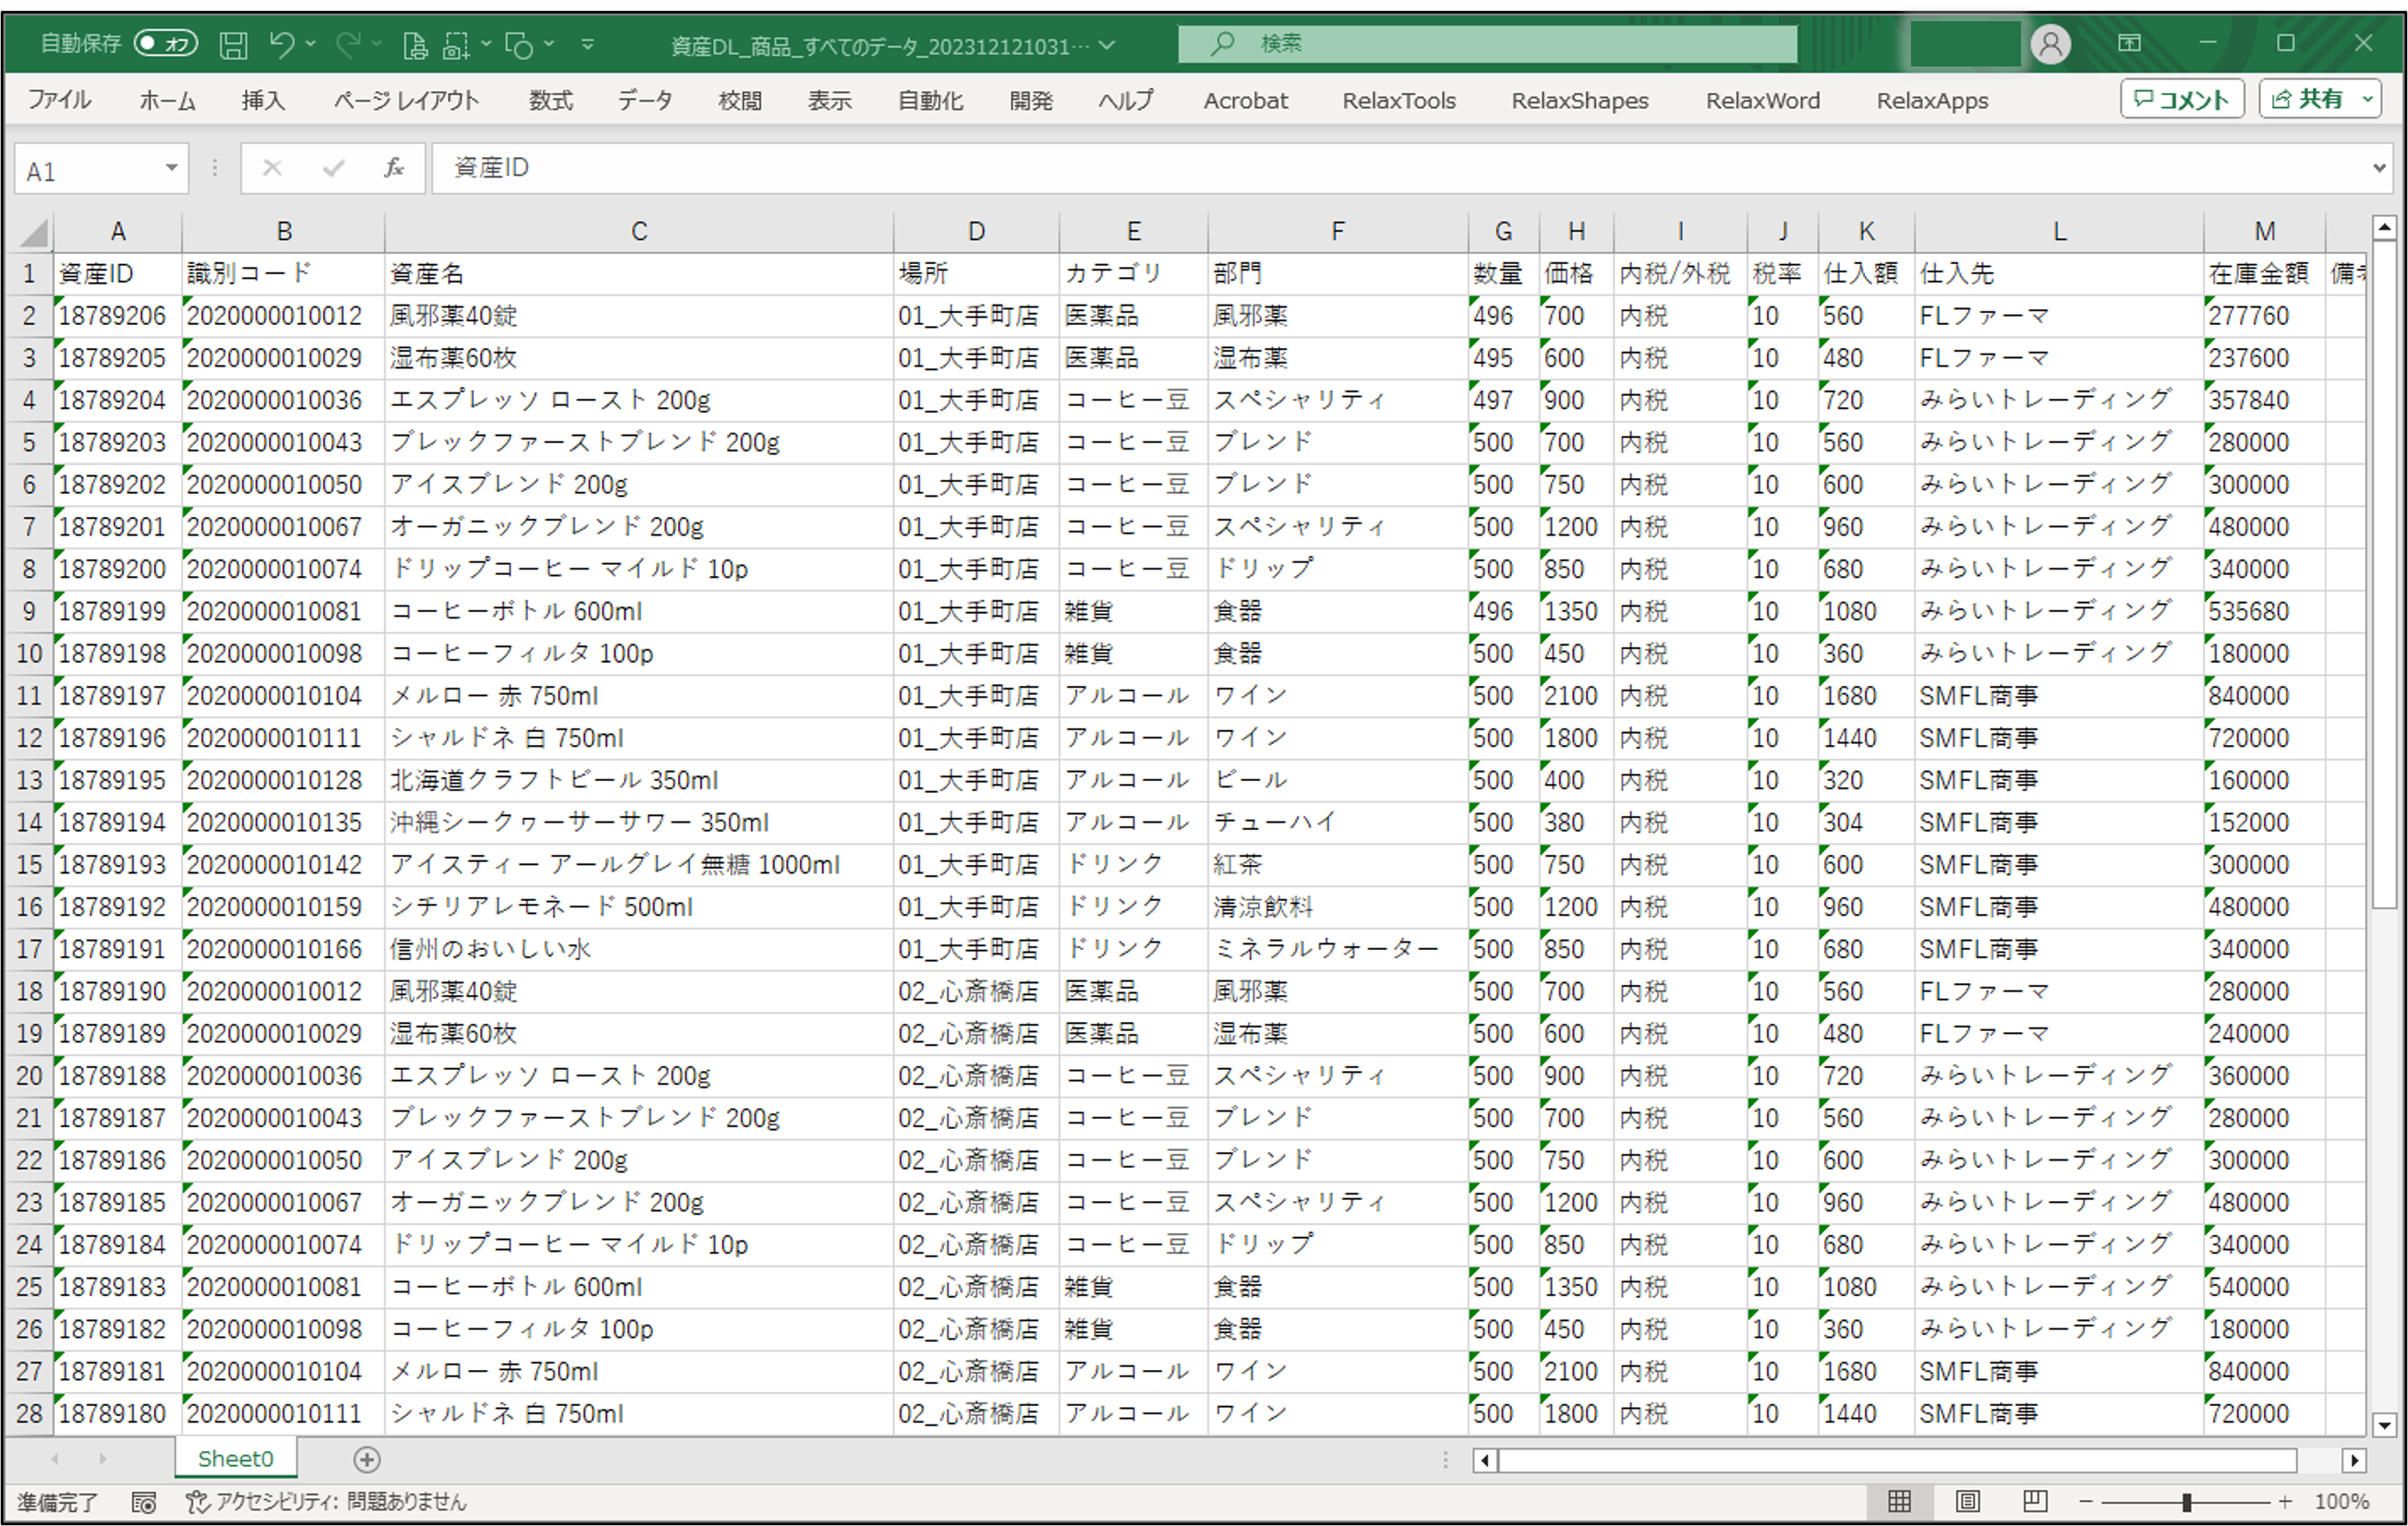Click the Save icon in title bar
Image resolution: width=2408 pixels, height=1526 pixels.
click(x=233, y=45)
